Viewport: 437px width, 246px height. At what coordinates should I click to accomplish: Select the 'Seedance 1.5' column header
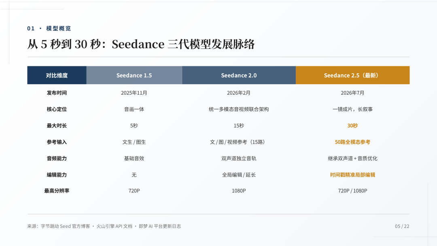[x=134, y=75]
